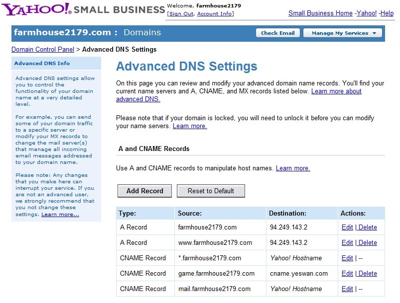
Task: Click the 'Advanced DNS Settings' page heading
Action: coord(186,67)
